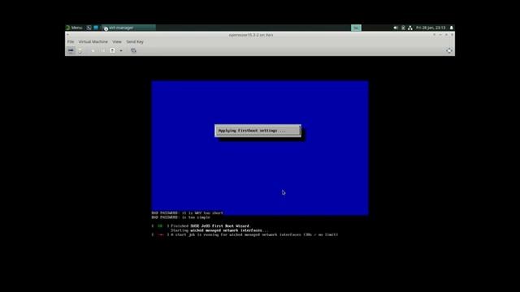The width and height of the screenshot is (520, 292).
Task: Switch to fullscreen view icon
Action: 449,50
